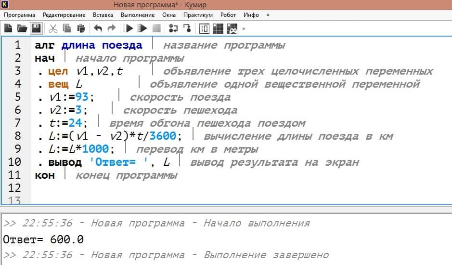Click value 24 in line 7

(x=75, y=123)
